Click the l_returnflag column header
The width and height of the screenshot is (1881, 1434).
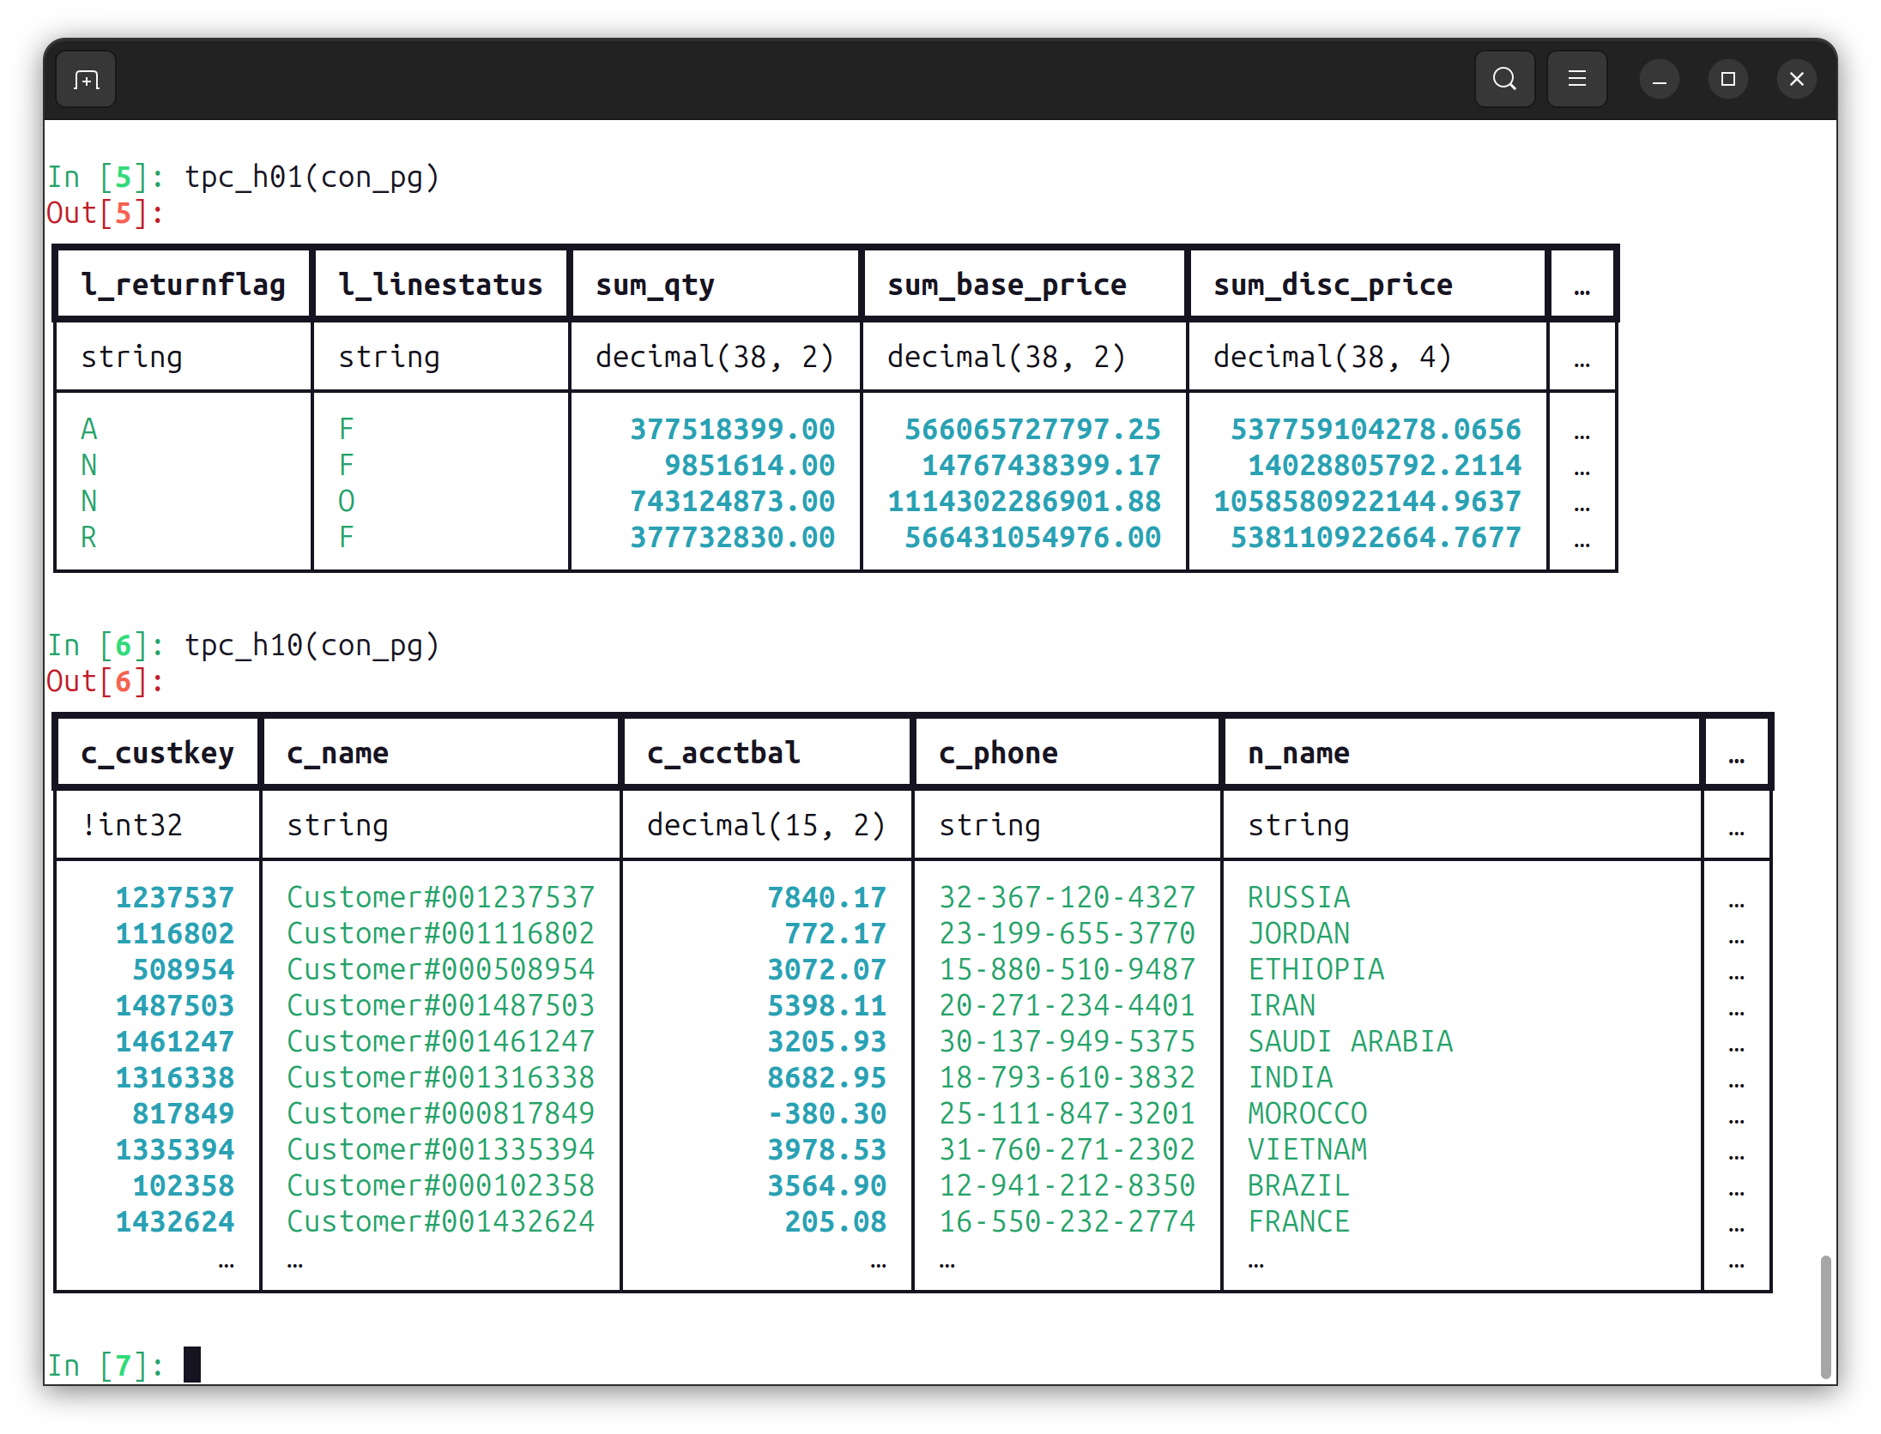[183, 285]
